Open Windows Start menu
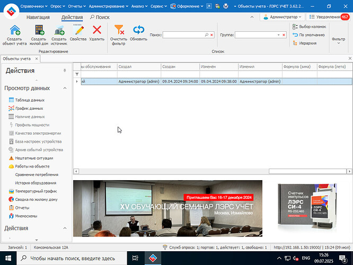353x265 pixels. 8,258
